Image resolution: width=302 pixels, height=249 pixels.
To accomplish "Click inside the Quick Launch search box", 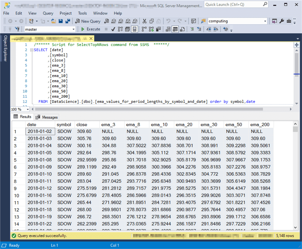I will pyautogui.click(x=237, y=4).
